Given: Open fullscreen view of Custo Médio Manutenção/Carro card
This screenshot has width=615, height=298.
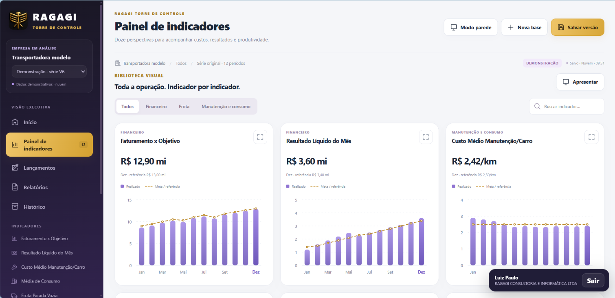Looking at the screenshot, I should pos(591,137).
